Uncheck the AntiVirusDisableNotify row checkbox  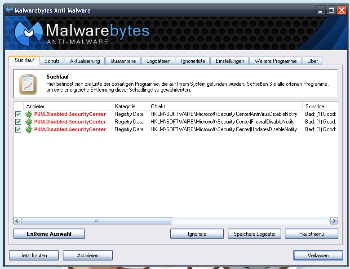(18, 114)
